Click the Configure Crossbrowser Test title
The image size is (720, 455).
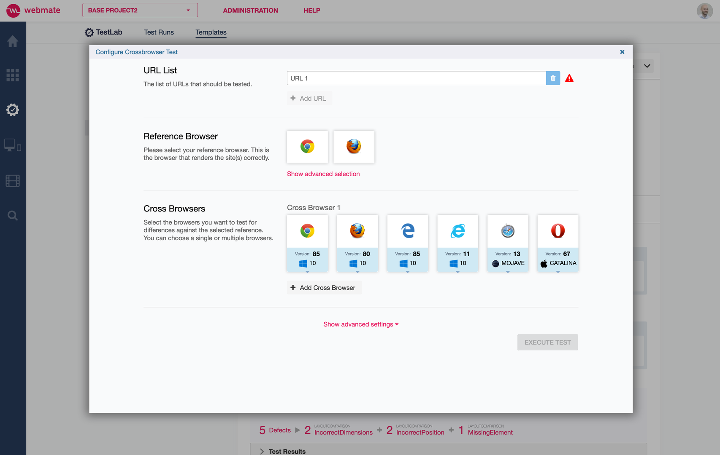click(x=137, y=52)
